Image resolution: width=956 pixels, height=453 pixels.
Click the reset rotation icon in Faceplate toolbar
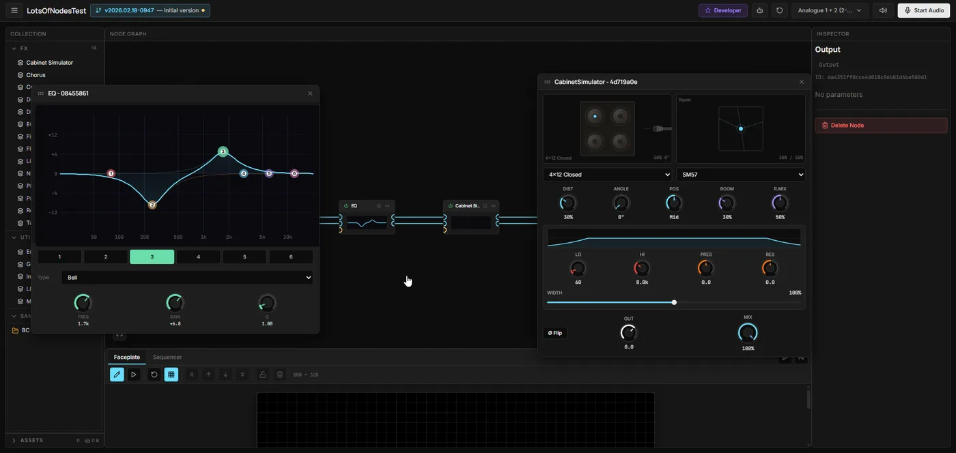153,374
